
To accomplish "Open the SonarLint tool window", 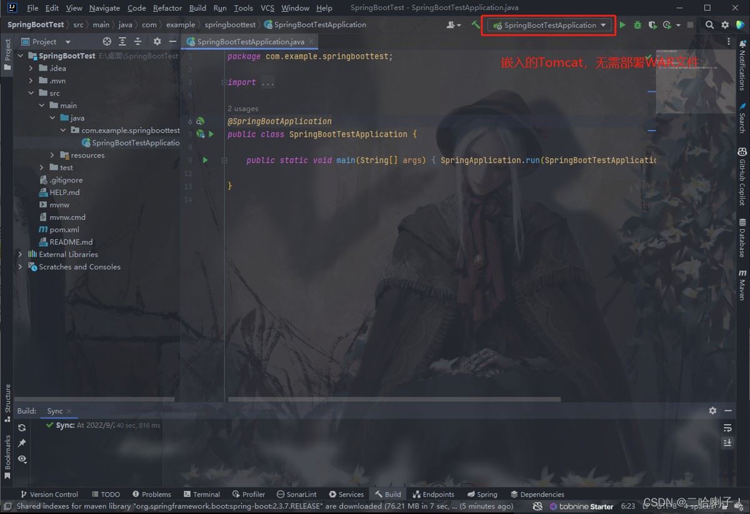I will (297, 494).
